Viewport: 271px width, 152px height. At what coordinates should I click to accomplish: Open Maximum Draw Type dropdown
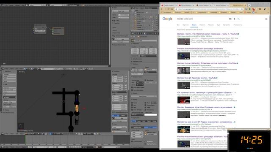(x=137, y=114)
